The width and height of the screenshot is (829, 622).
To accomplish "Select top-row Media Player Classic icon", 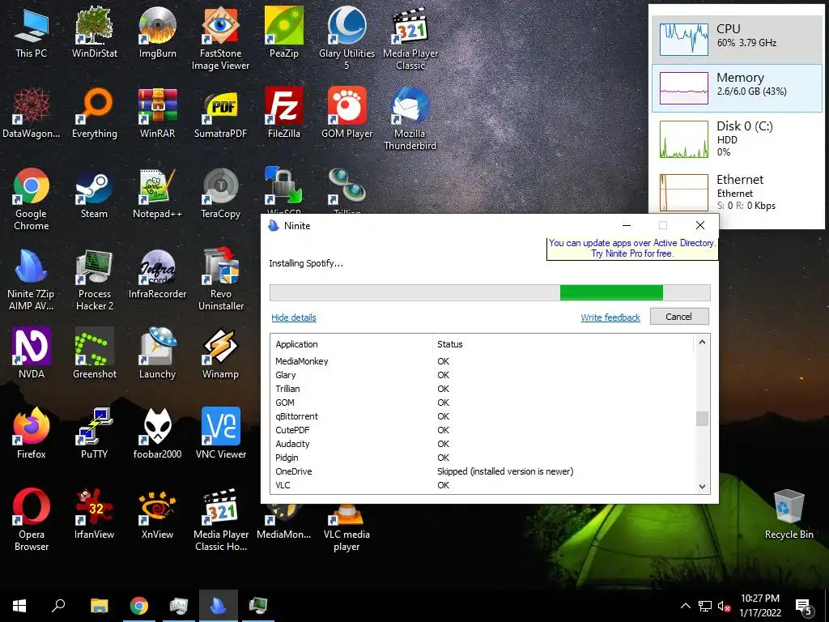I will coord(410,38).
